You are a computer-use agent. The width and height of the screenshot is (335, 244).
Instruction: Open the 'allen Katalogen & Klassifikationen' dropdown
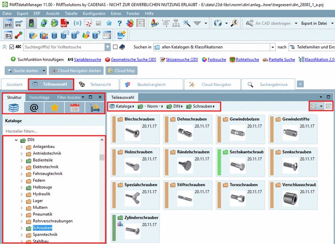coord(272,47)
